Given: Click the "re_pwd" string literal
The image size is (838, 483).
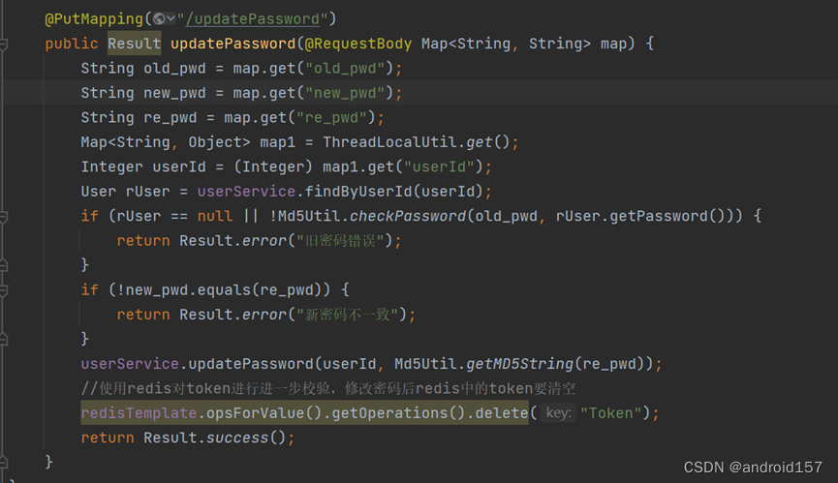Looking at the screenshot, I should [331, 117].
